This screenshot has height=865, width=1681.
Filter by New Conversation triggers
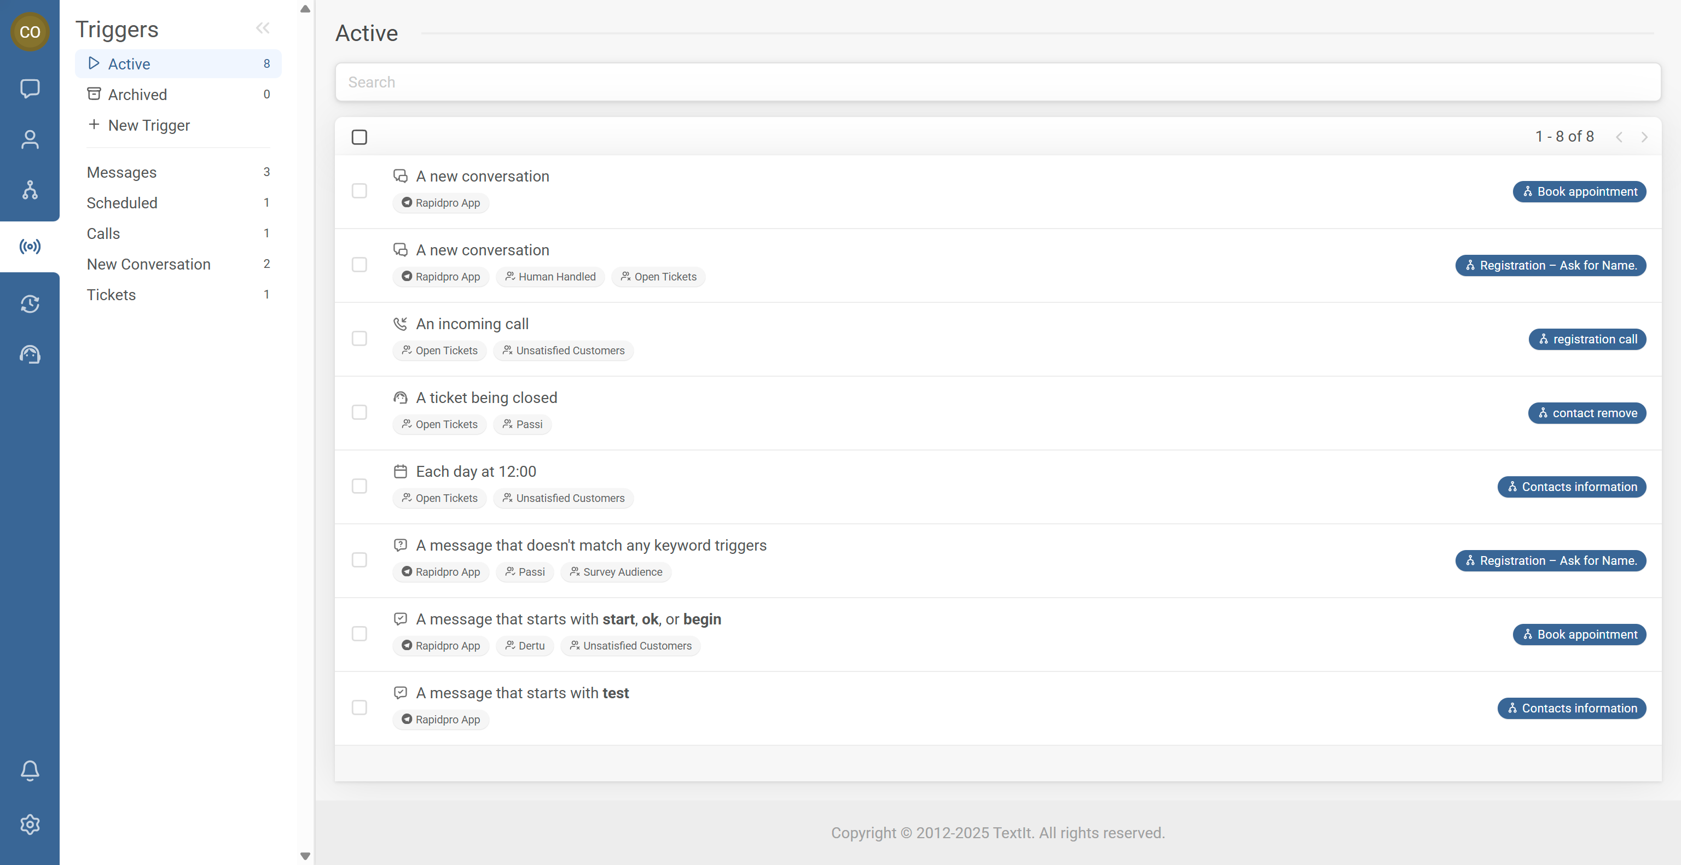(148, 264)
